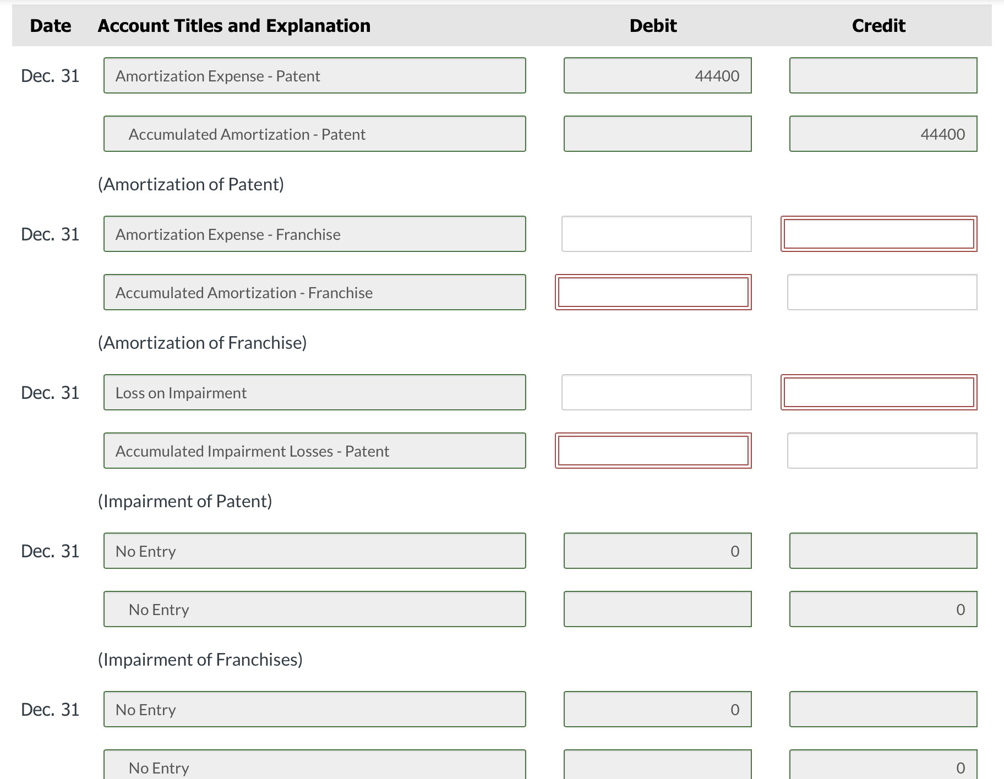Select the Accumulated Impairment Losses - Patent account field

(314, 451)
